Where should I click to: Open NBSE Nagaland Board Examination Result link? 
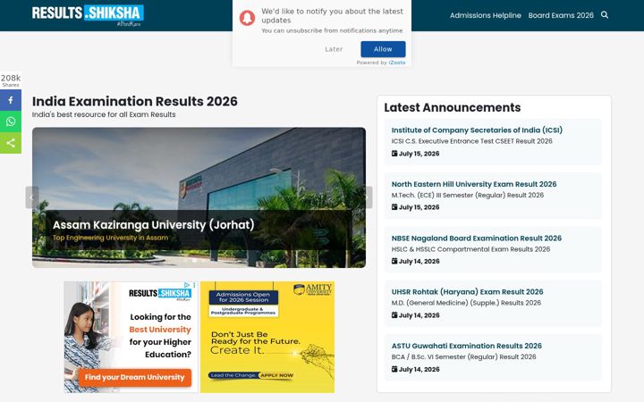pyautogui.click(x=477, y=239)
